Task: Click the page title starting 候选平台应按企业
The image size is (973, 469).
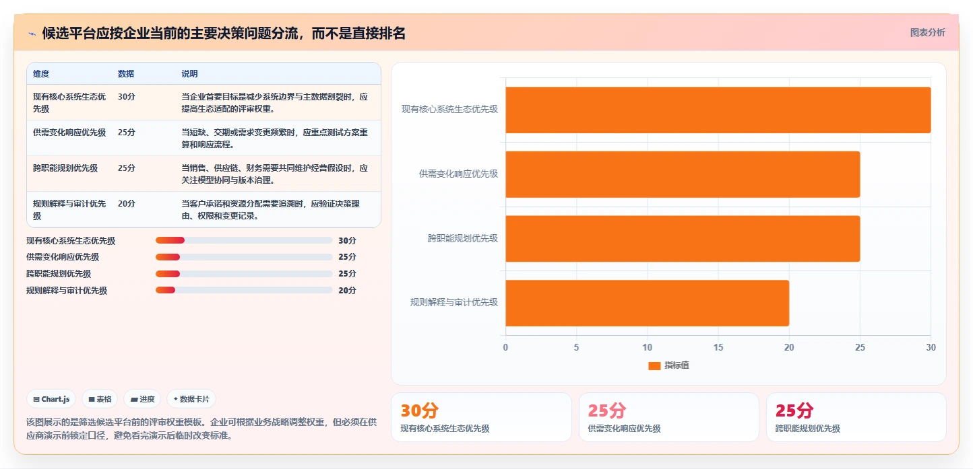Action: [x=224, y=33]
